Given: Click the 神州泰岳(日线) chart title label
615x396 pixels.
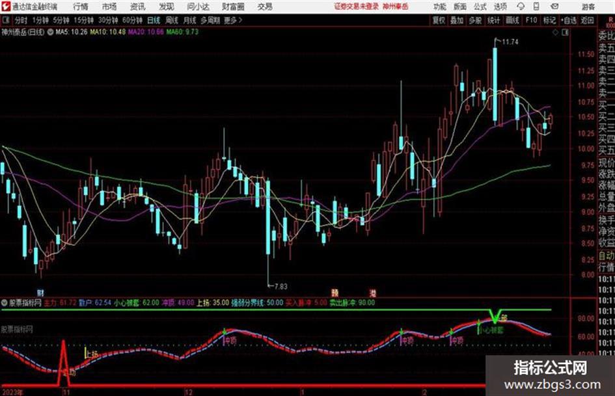Looking at the screenshot, I should pyautogui.click(x=23, y=32).
